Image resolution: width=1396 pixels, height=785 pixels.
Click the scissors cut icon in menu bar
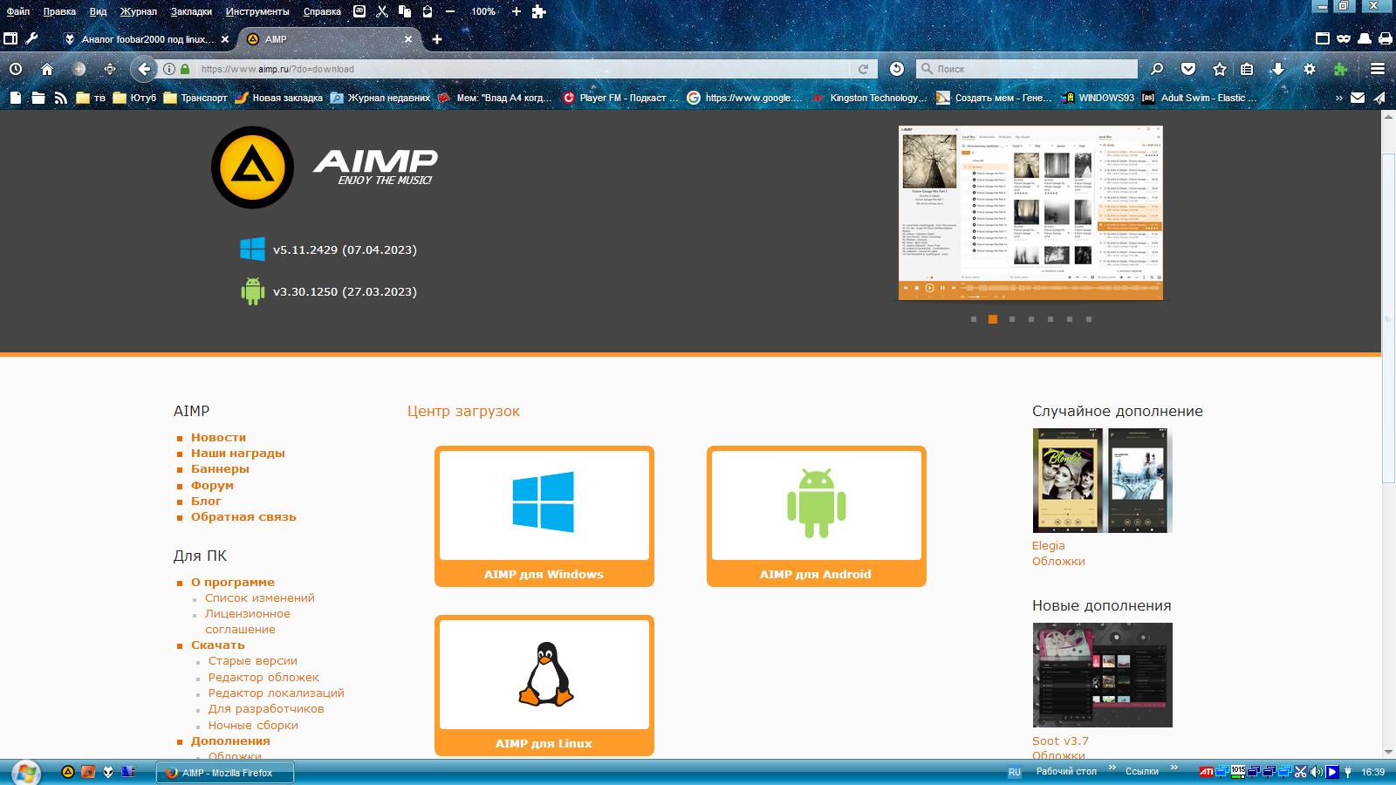pyautogui.click(x=382, y=11)
